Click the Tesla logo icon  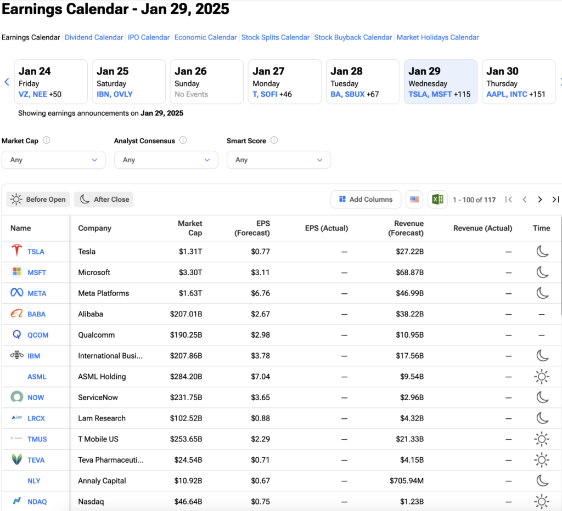tap(16, 251)
